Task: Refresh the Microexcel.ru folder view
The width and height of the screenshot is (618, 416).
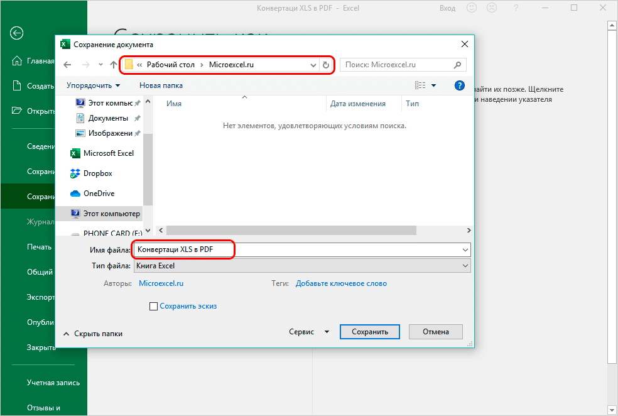Action: pos(325,65)
